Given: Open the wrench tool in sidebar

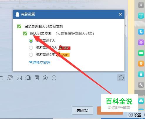Looking at the screenshot, I should click(141, 85).
